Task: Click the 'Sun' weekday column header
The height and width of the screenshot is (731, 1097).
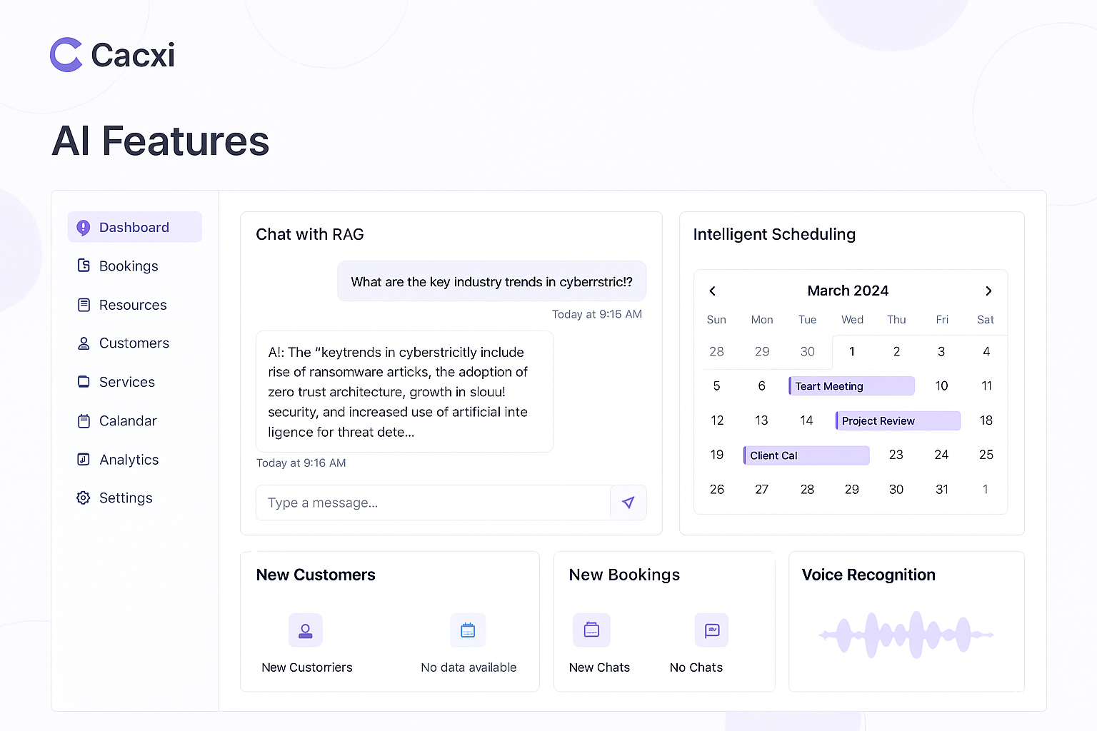Action: 716,320
